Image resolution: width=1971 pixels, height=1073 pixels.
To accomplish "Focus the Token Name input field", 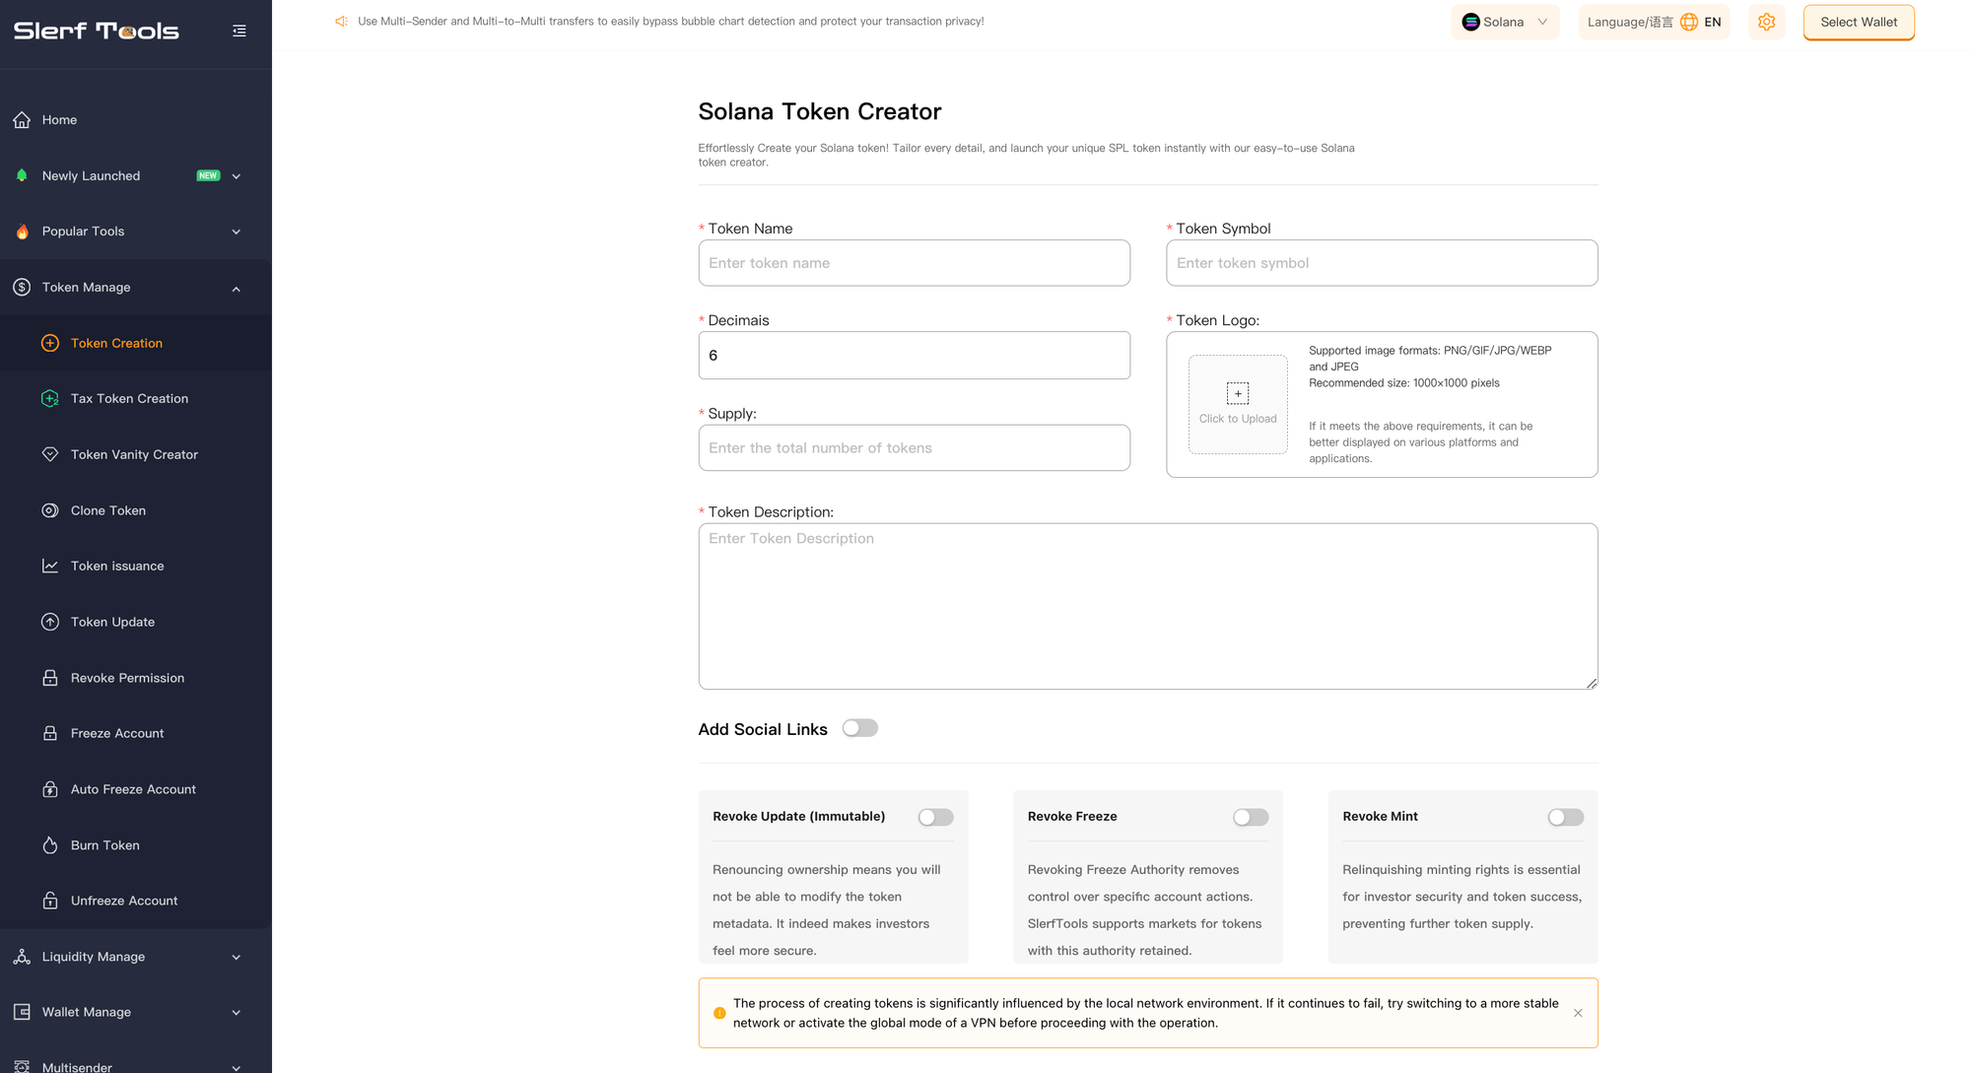I will coord(914,263).
